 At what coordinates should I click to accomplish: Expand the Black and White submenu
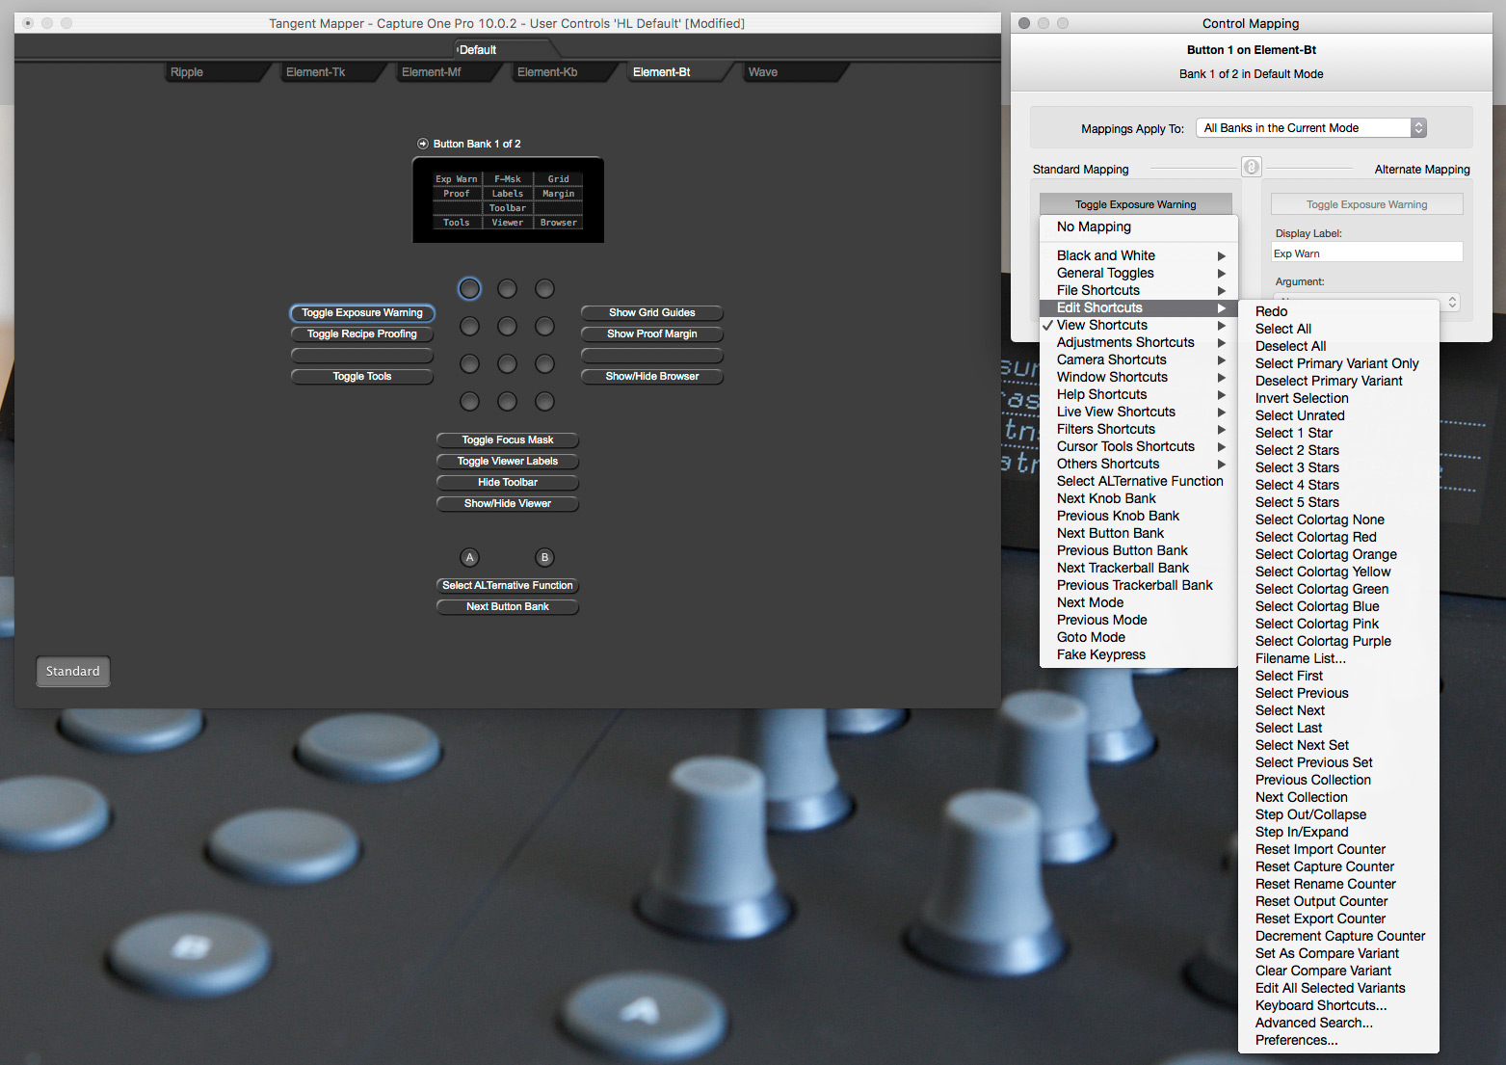pyautogui.click(x=1104, y=254)
